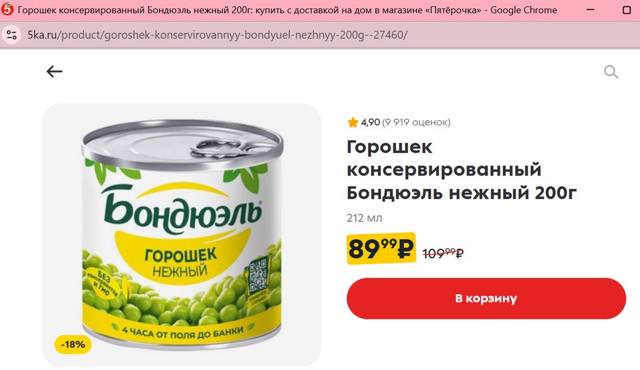
Task: Maximize the Chrome window
Action: (626, 10)
